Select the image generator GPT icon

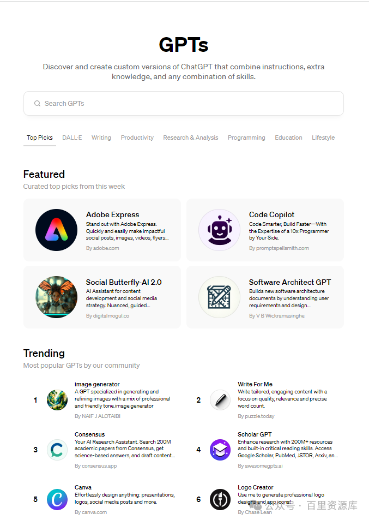pyautogui.click(x=57, y=400)
